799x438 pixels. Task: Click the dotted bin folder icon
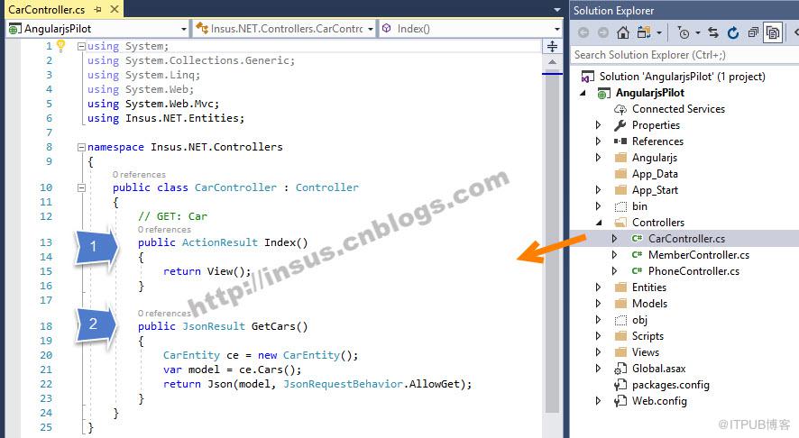pyautogui.click(x=620, y=206)
